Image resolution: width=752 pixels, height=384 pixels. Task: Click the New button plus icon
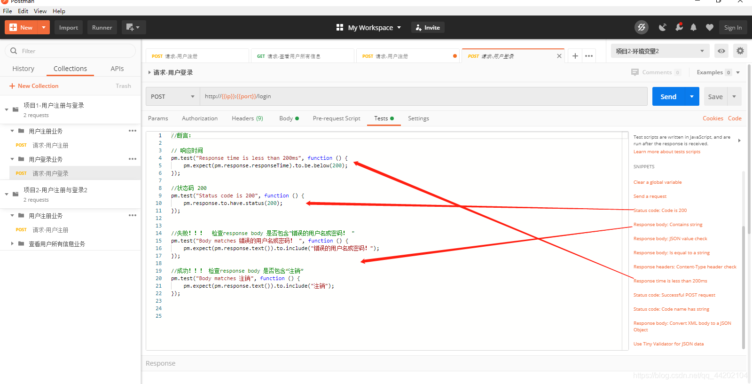coord(13,27)
